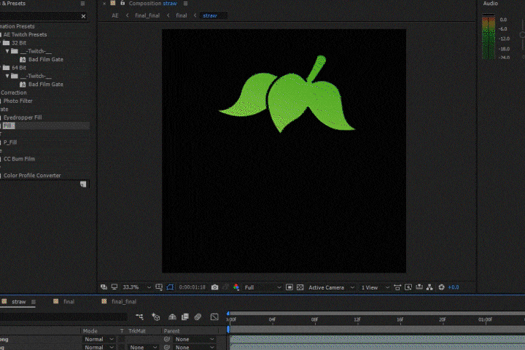This screenshot has height=350, width=525.
Task: Click the Fast Previews icon
Action: [x=408, y=287]
